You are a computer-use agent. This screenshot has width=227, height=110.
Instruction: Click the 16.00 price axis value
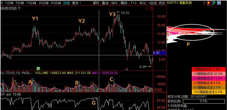click(161, 25)
